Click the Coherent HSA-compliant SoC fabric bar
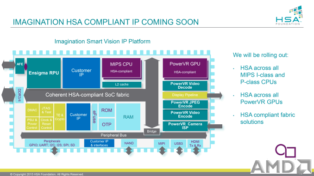 (x=88, y=95)
